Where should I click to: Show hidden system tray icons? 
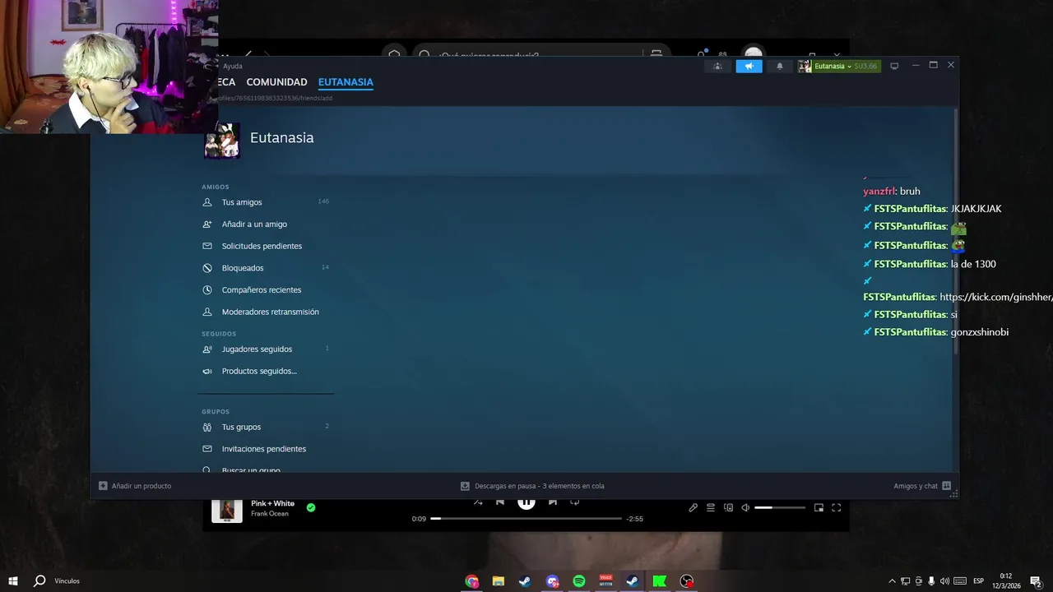coord(892,581)
